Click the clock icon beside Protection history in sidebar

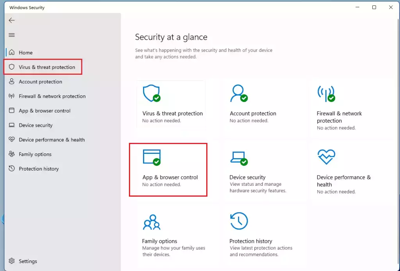point(11,168)
